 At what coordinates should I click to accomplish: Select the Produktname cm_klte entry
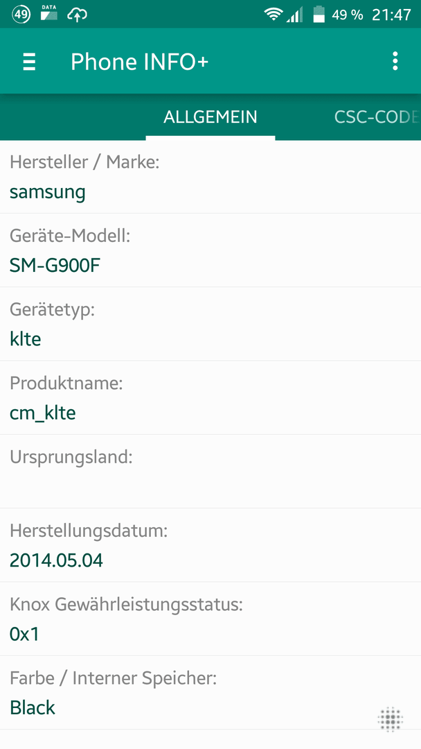210,397
